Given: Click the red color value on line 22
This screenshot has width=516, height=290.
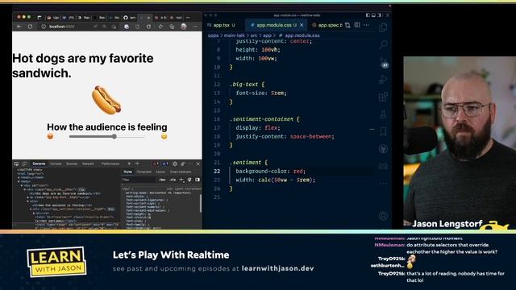Looking at the screenshot, I should pyautogui.click(x=298, y=172).
